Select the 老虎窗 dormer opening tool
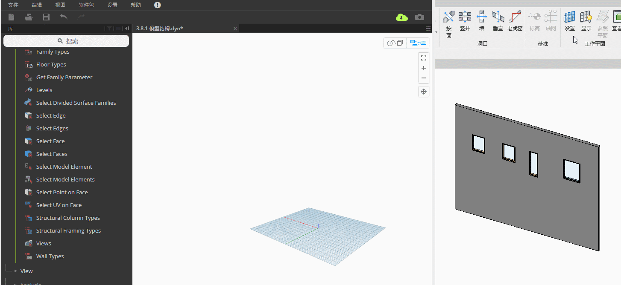Viewport: 621px width, 285px height. click(515, 21)
